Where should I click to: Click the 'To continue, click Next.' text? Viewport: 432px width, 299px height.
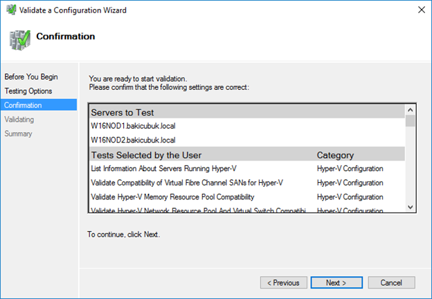(x=123, y=235)
